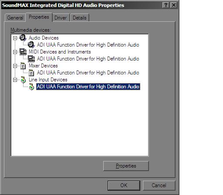Collapse the MIDI Devices and Instruments node
223x195 pixels.
pos(15,52)
